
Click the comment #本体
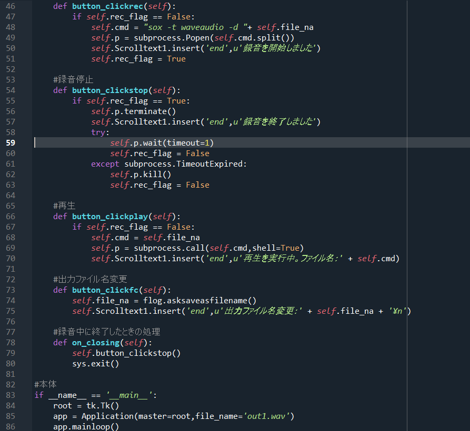(x=45, y=385)
